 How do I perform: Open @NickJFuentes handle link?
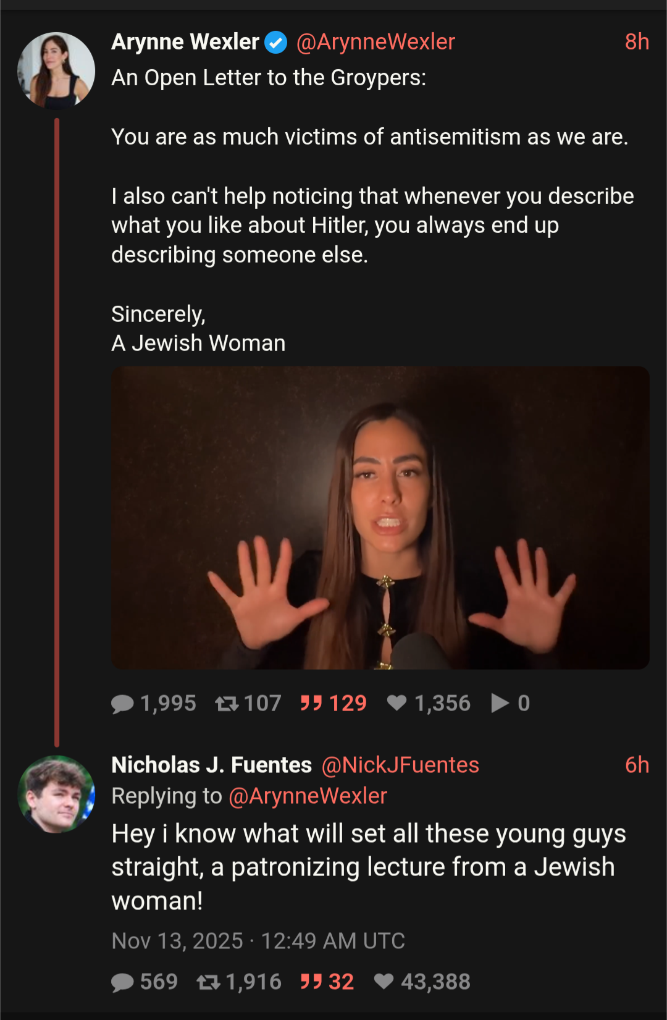coord(400,765)
